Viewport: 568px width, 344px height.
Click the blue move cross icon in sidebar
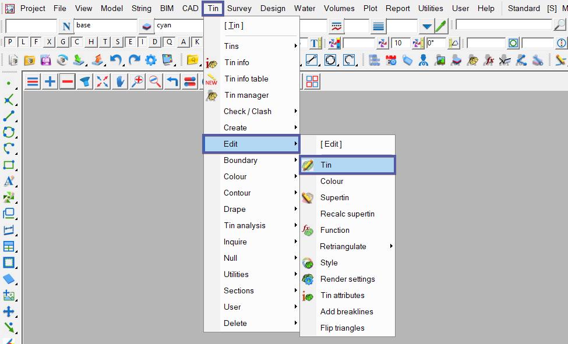[9, 311]
